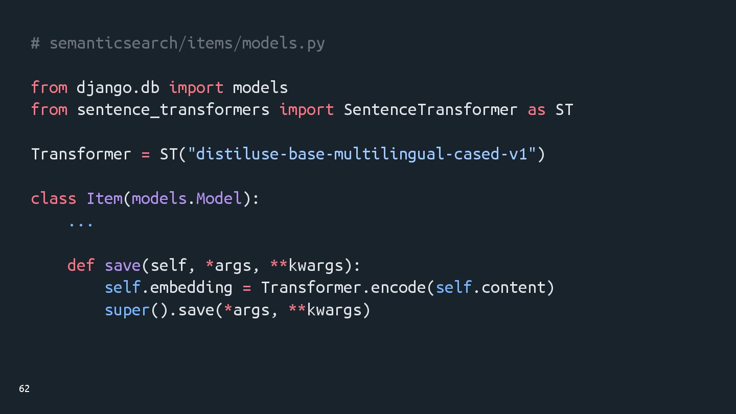Click 'models.Model' base class
736x414 pixels.
[x=187, y=198]
